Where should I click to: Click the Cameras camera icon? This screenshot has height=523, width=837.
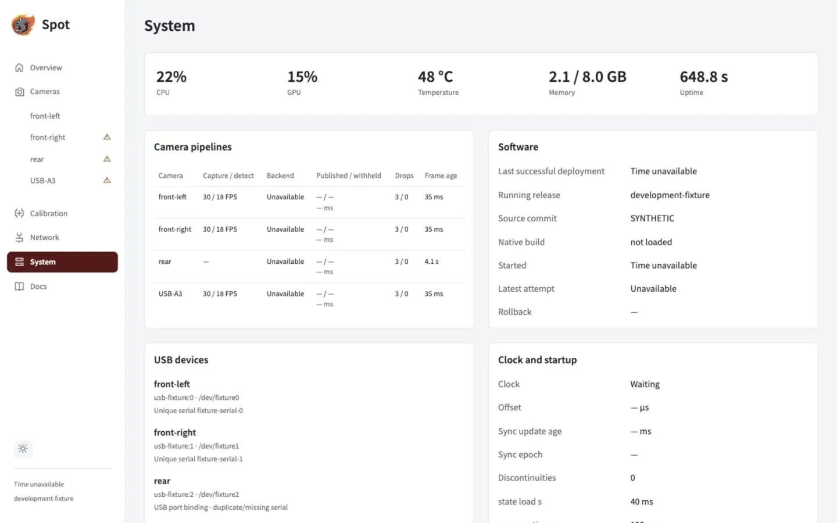(19, 92)
